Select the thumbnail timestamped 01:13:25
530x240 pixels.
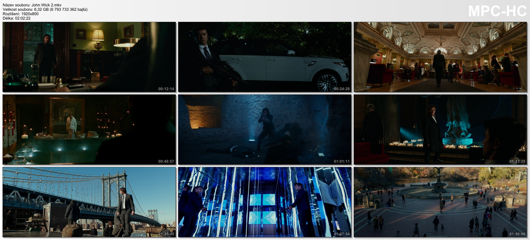click(x=440, y=130)
